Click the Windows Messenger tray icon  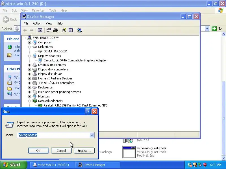[x=190, y=165]
